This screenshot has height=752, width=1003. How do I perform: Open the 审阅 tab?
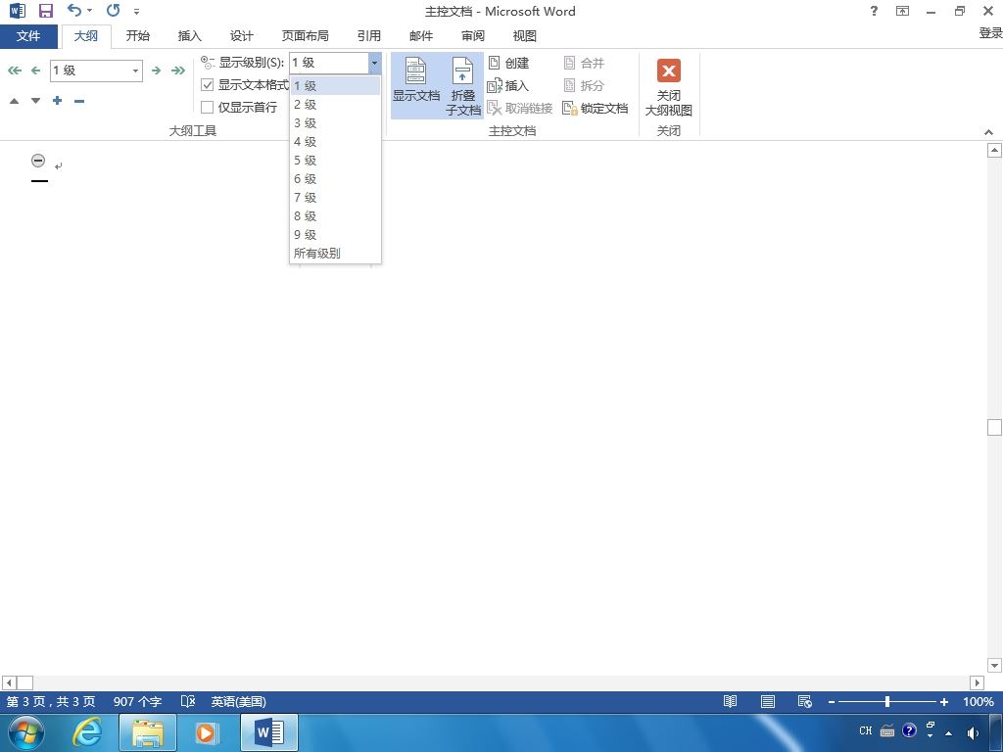point(473,36)
